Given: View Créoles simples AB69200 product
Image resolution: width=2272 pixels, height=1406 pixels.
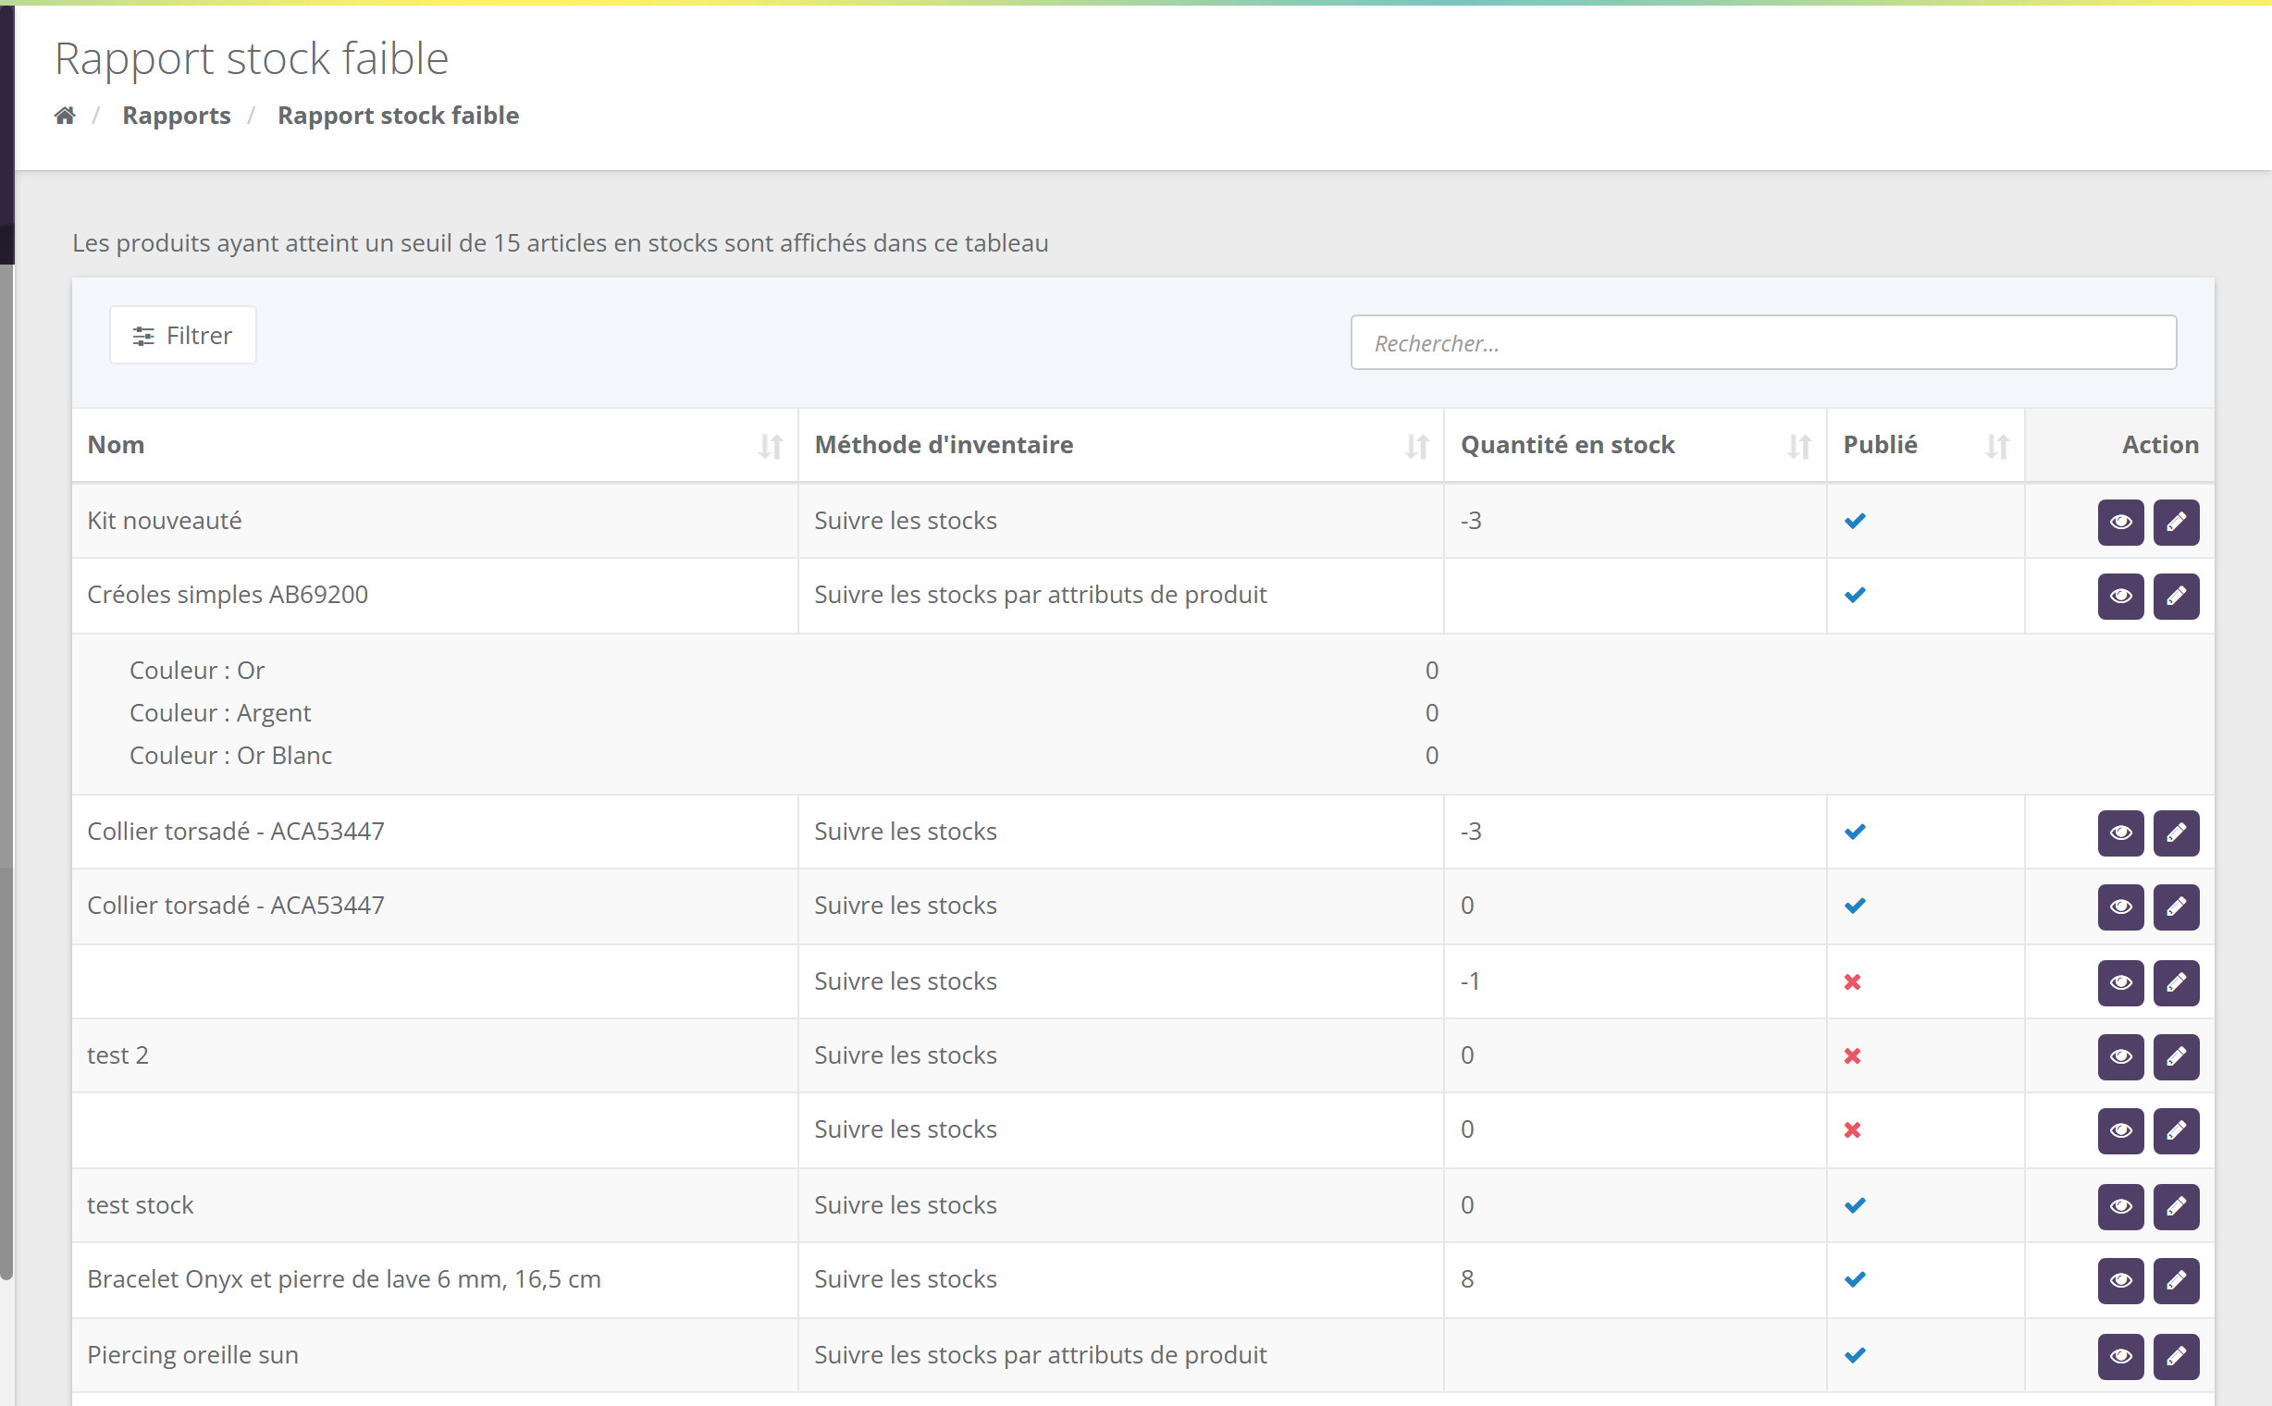Looking at the screenshot, I should coord(2120,596).
